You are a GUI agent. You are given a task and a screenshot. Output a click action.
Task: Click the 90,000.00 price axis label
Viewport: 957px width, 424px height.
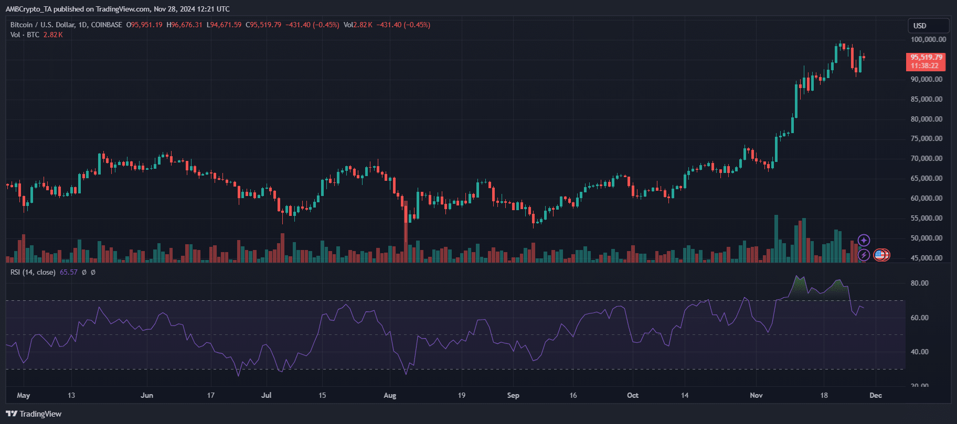pos(926,79)
